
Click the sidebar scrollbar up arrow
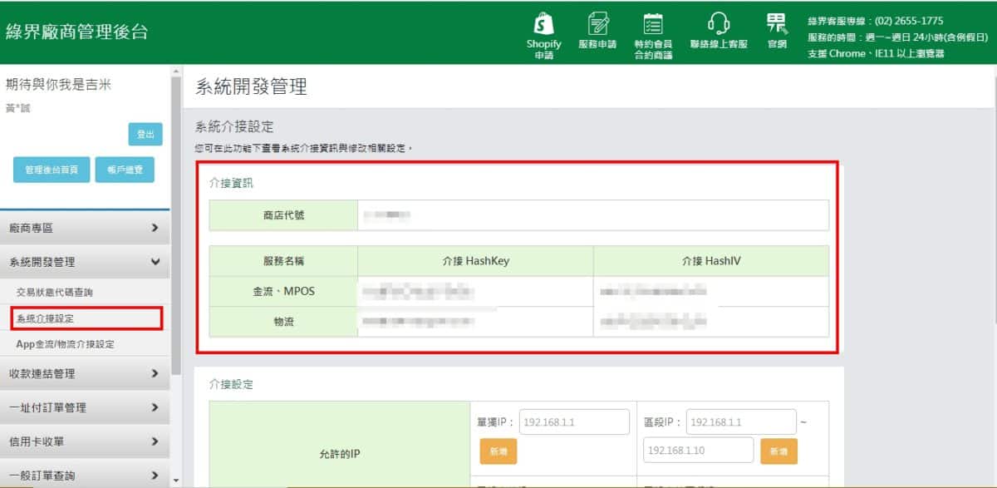pos(175,71)
